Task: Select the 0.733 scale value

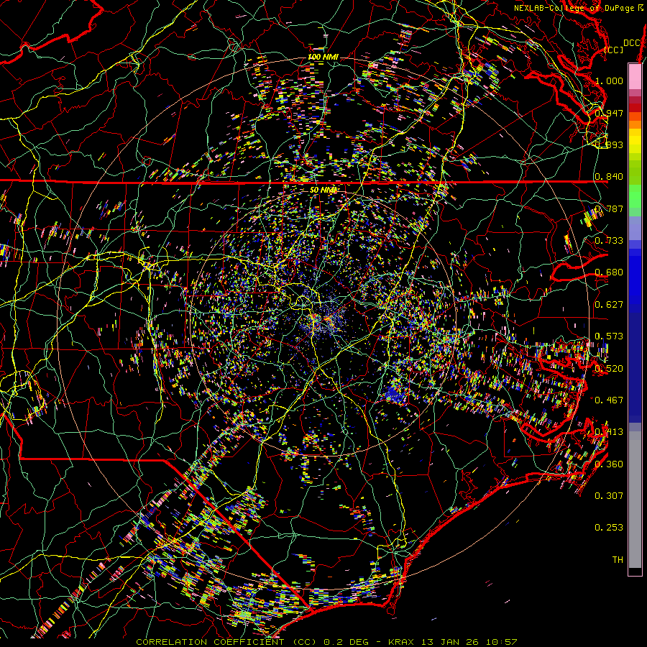Action: (x=609, y=241)
